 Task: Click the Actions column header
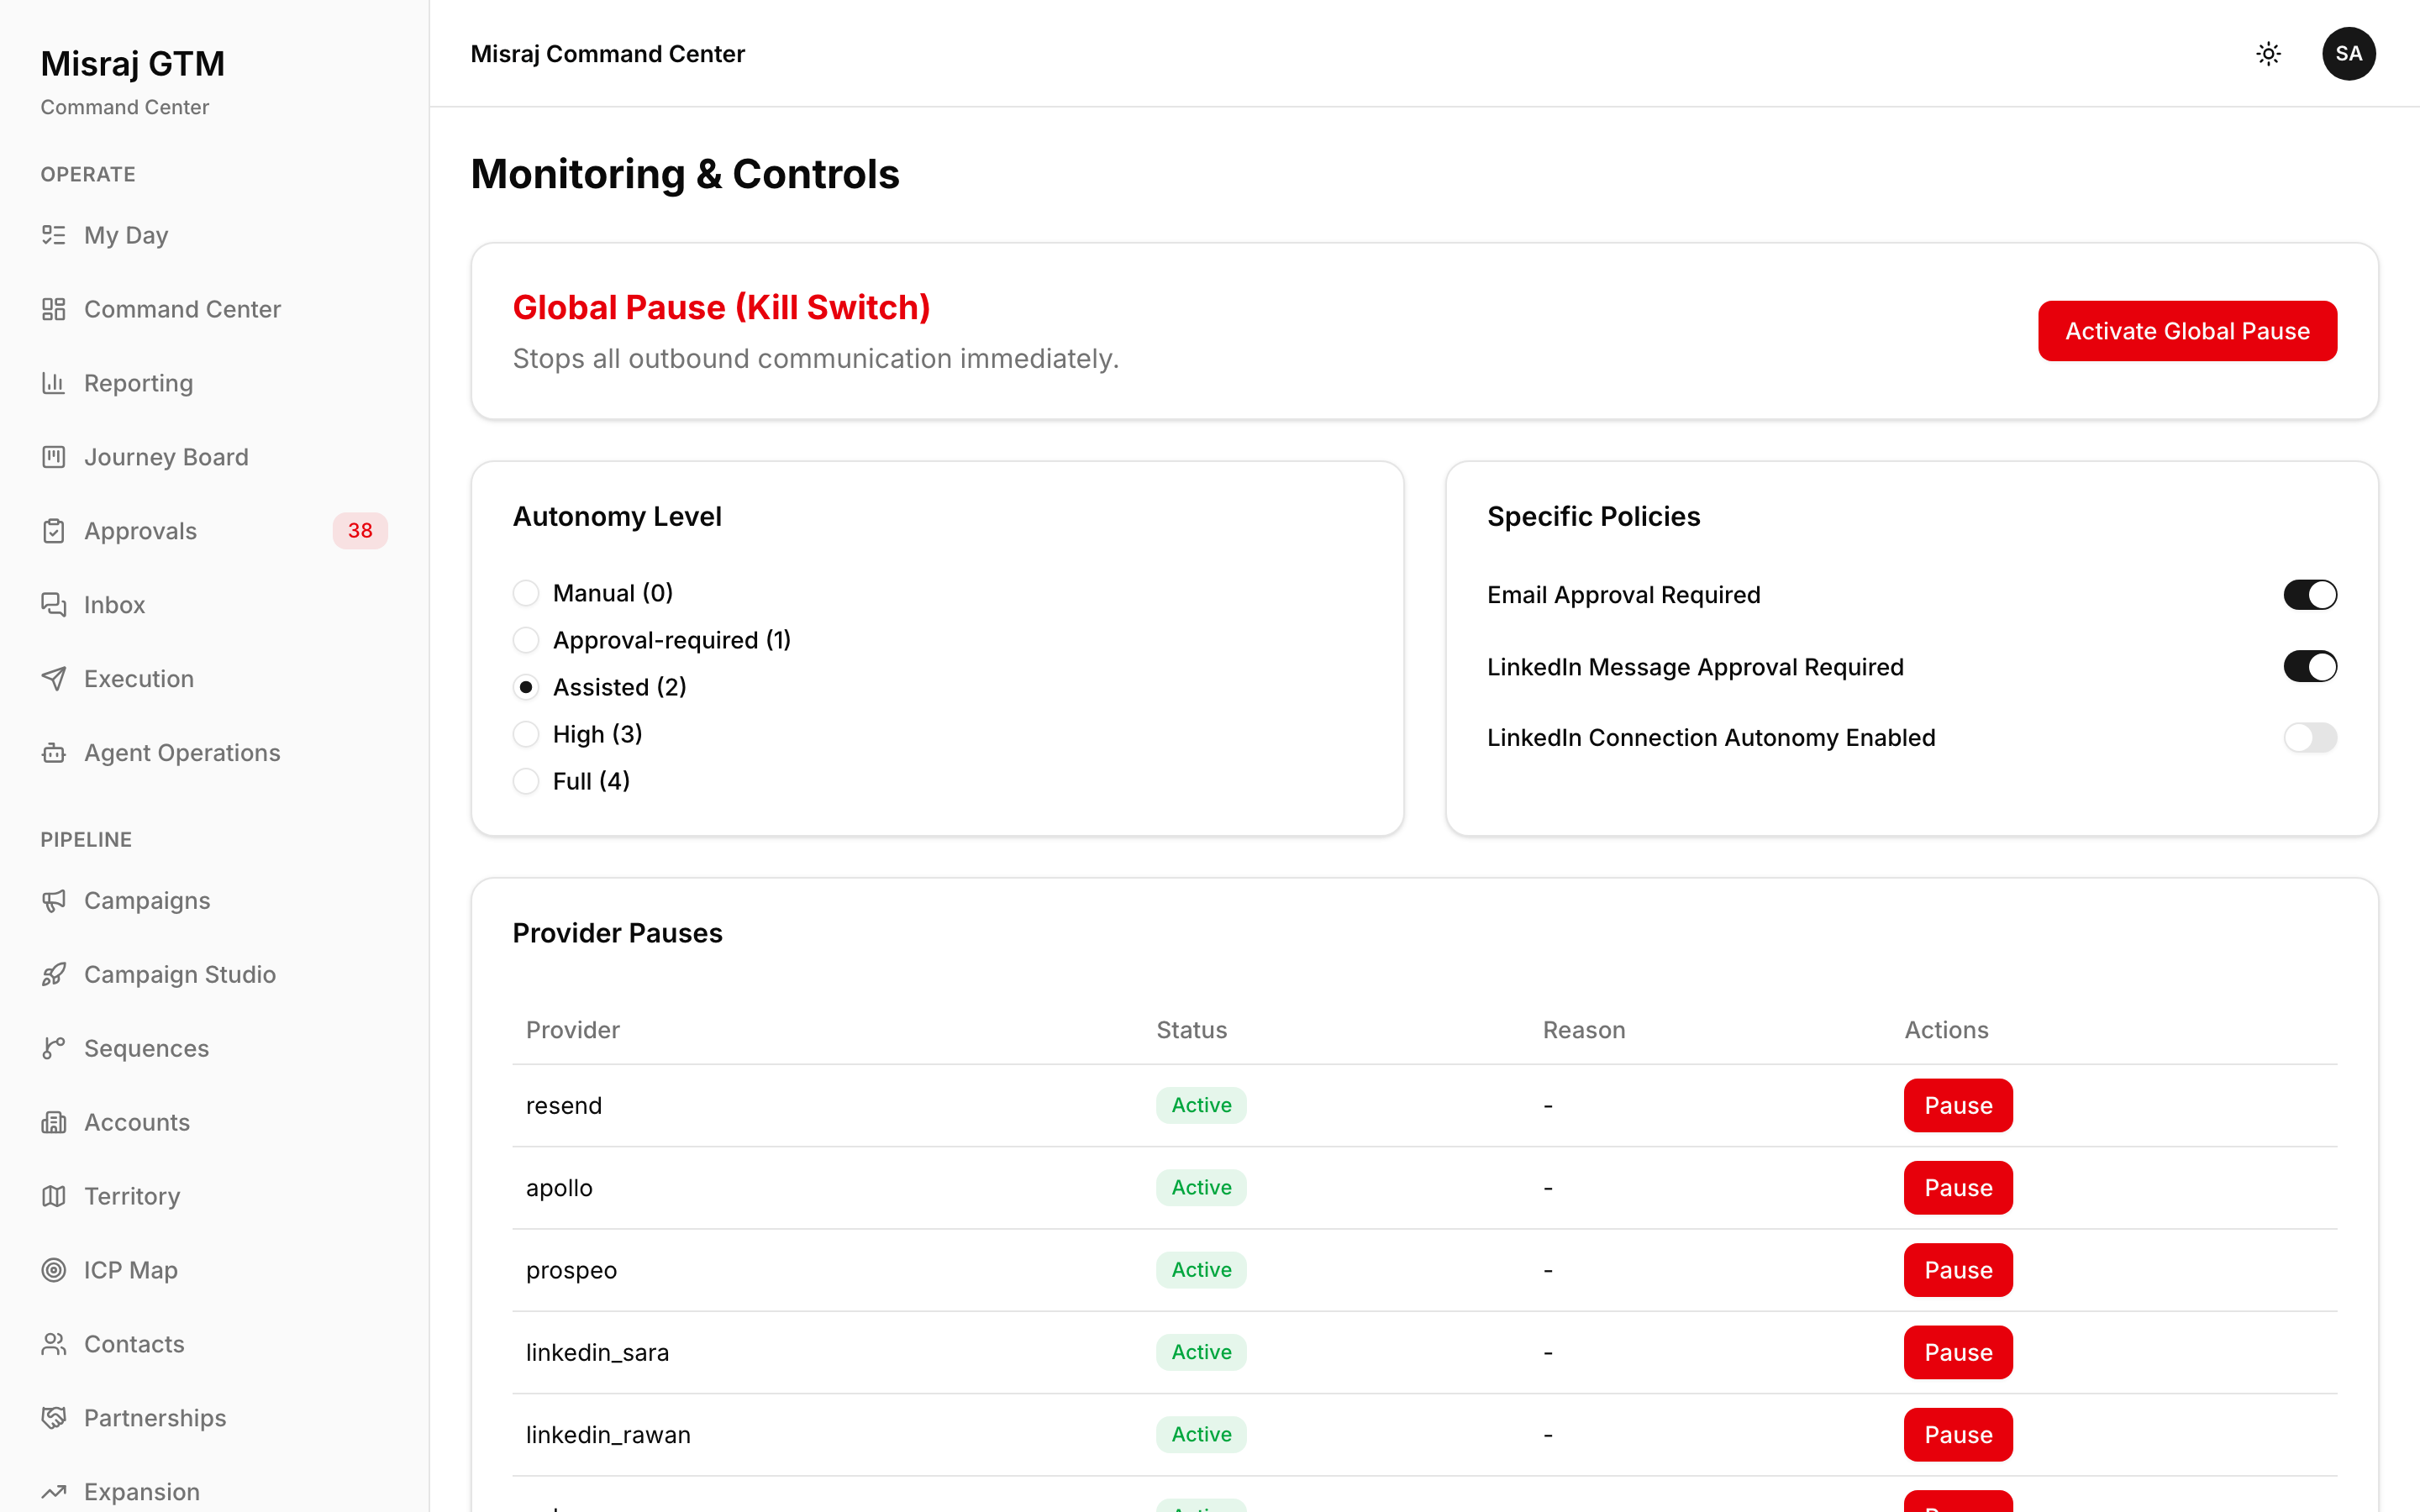pos(1946,1030)
